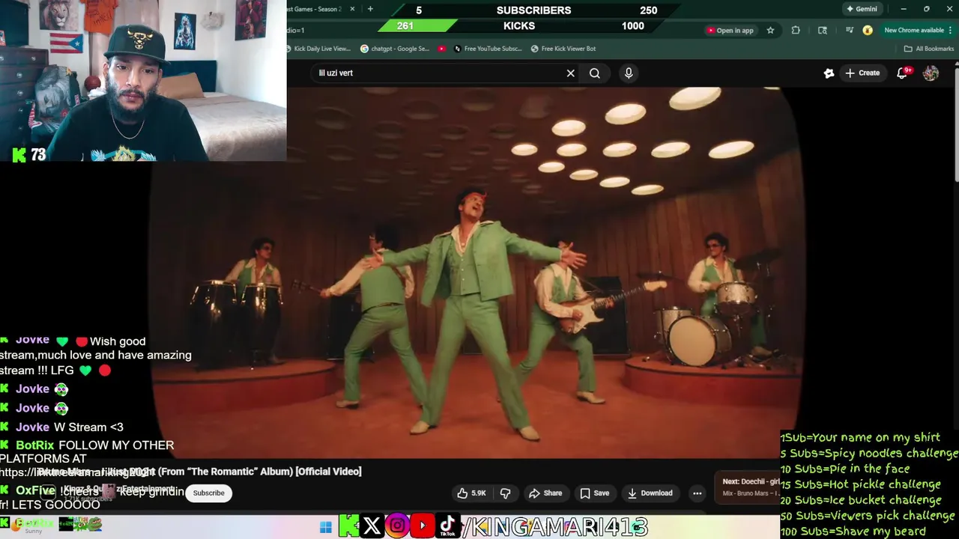
Task: Open the 'chatgpt - Google Se...' bookmark
Action: [395, 49]
